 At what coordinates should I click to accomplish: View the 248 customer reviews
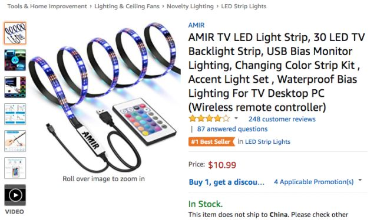(x=282, y=119)
